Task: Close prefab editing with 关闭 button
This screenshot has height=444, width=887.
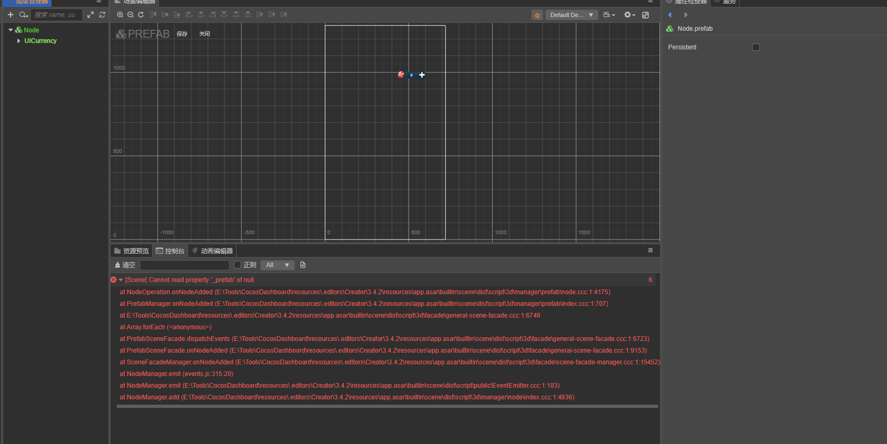Action: tap(205, 34)
